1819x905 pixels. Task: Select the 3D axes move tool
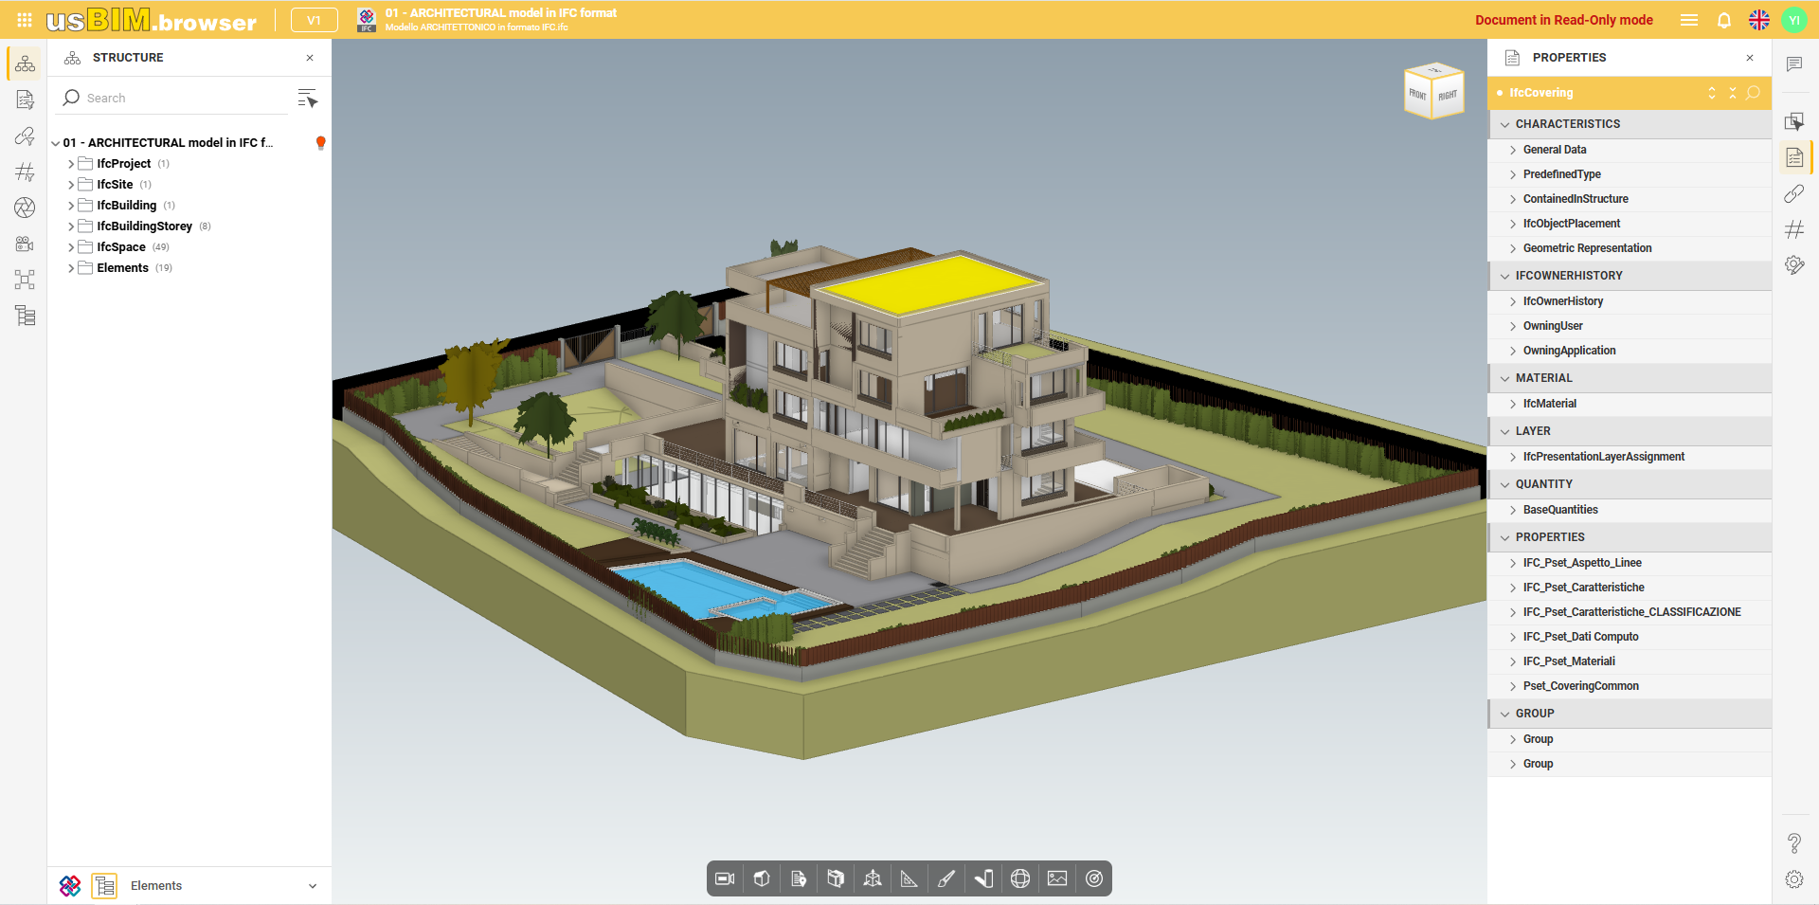click(x=873, y=878)
